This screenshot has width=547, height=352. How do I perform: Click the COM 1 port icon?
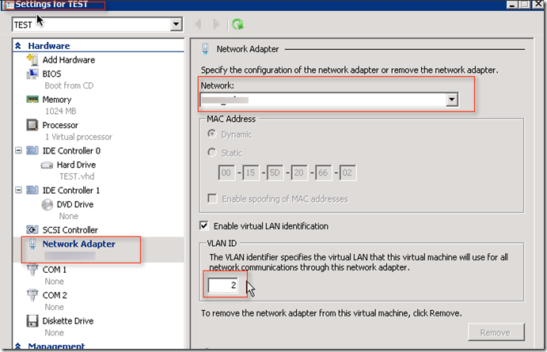(x=32, y=270)
